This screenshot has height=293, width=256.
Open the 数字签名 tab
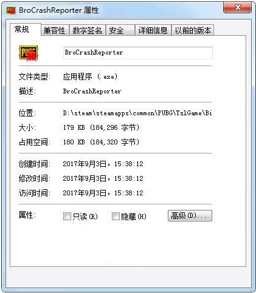point(88,30)
